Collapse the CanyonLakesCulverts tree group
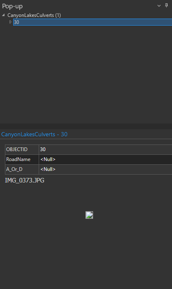Screen dimensions: 172x289 point(3,15)
